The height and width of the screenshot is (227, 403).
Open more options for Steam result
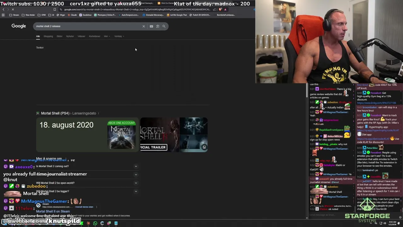(x=96, y=207)
